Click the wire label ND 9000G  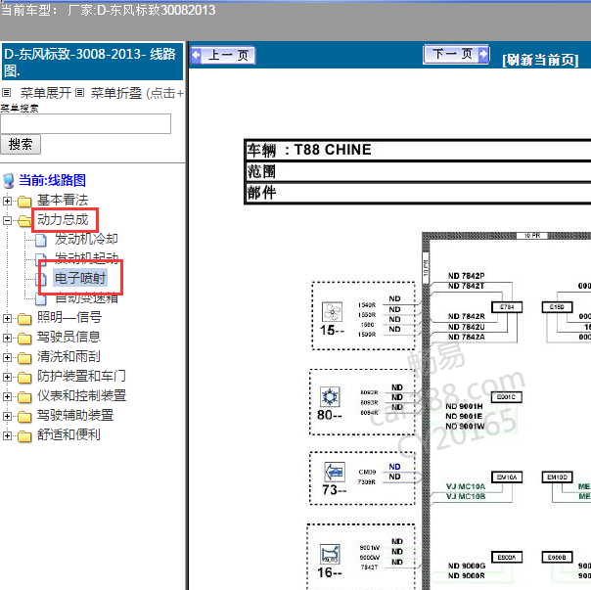pyautogui.click(x=467, y=566)
